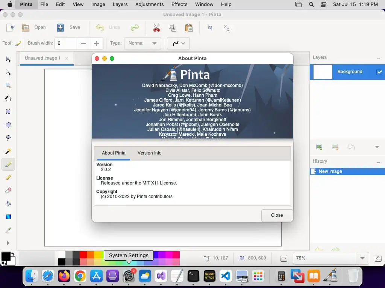Open Spotlight search in menu bar

pos(311,4)
